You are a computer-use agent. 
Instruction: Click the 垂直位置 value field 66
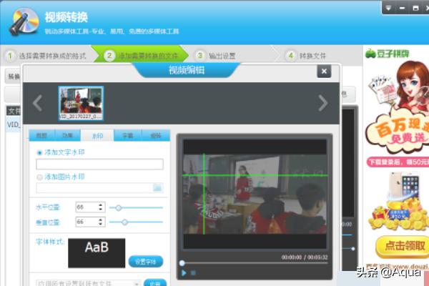[87, 222]
